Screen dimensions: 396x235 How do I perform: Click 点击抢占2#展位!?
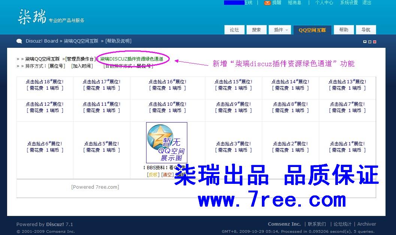tap(290, 143)
